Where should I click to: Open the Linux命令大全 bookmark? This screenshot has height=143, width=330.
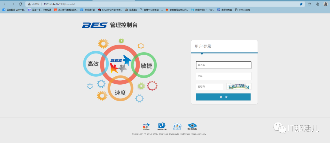coord(110,10)
